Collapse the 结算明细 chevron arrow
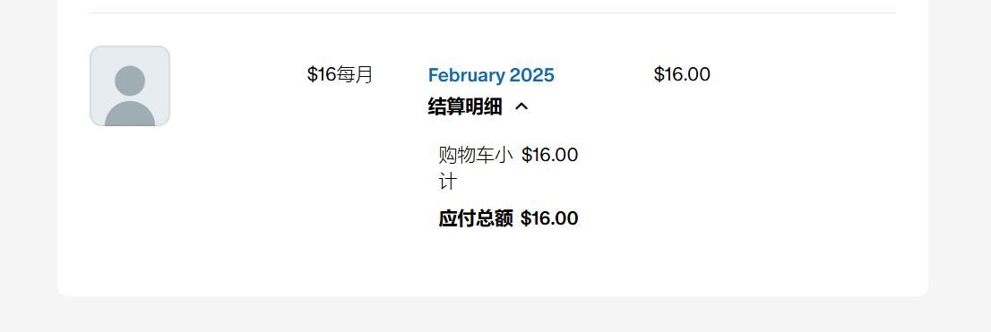This screenshot has width=991, height=332. [521, 106]
